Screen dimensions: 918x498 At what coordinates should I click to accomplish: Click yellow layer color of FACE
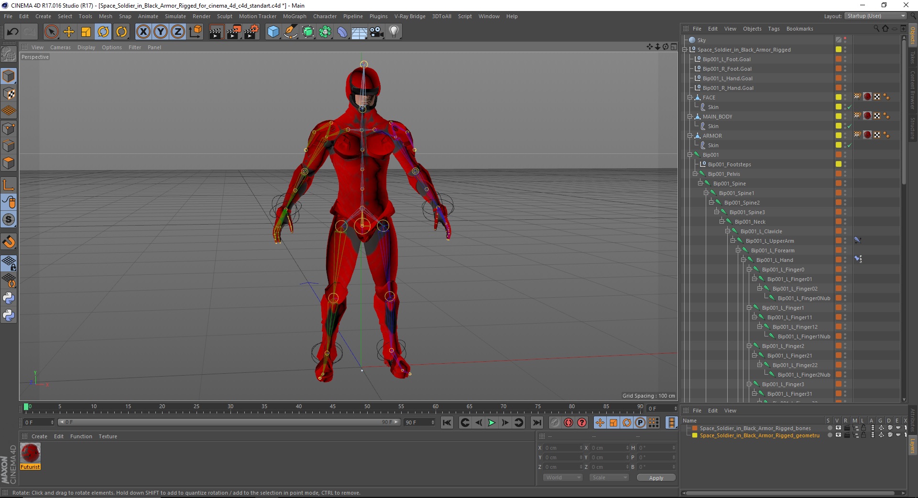tap(838, 97)
